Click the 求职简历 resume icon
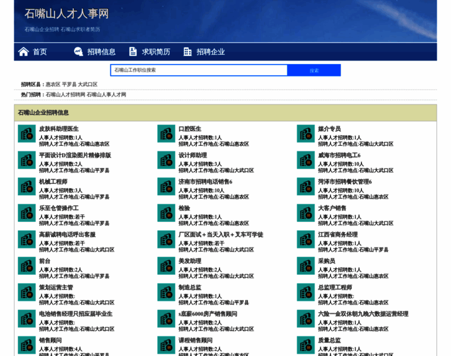The height and width of the screenshot is (356, 451). tap(133, 52)
